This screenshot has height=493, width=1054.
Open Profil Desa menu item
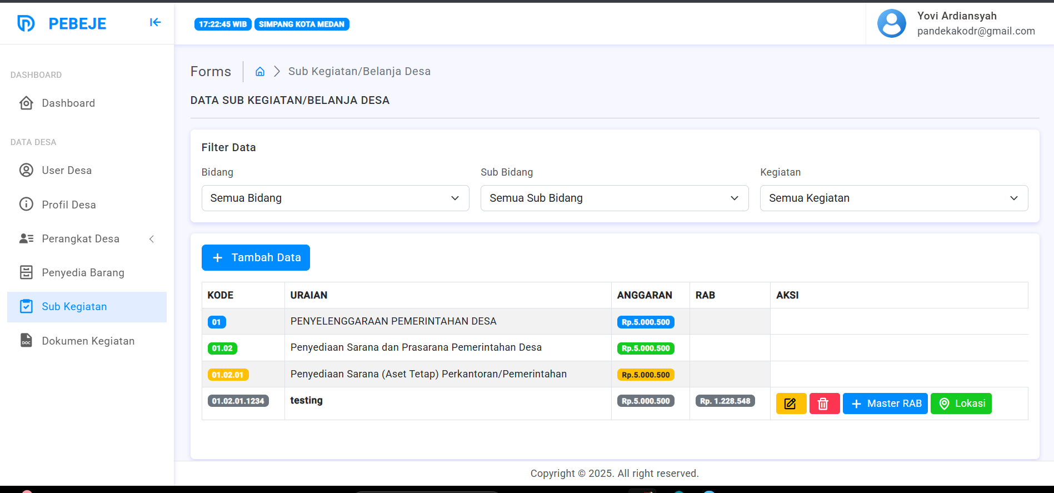(x=69, y=205)
